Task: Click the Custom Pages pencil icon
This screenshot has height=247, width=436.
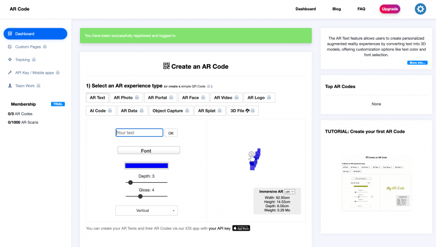Action: click(x=10, y=46)
